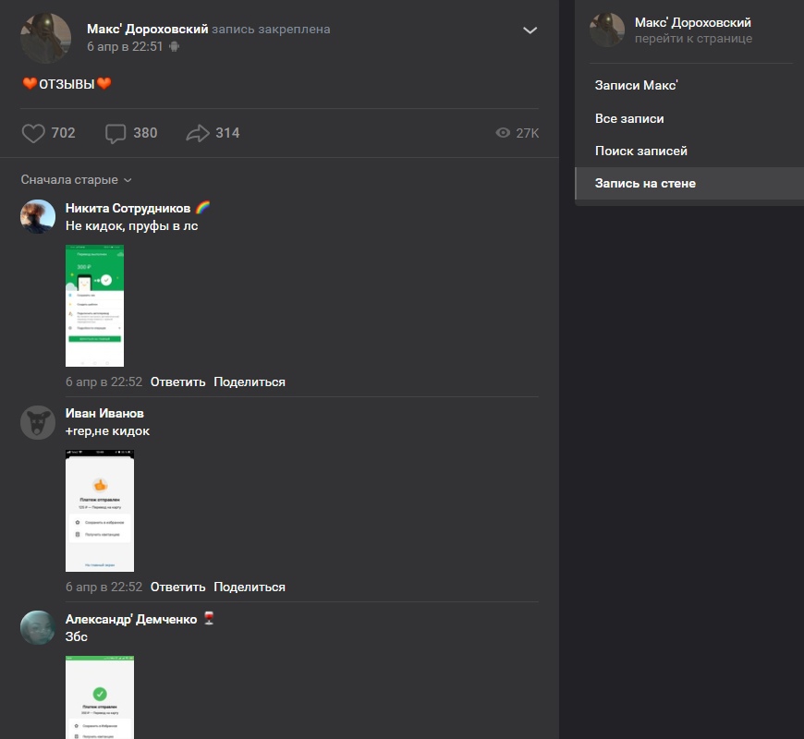Open Александр' Демченко's avatar
The width and height of the screenshot is (804, 739).
[38, 627]
